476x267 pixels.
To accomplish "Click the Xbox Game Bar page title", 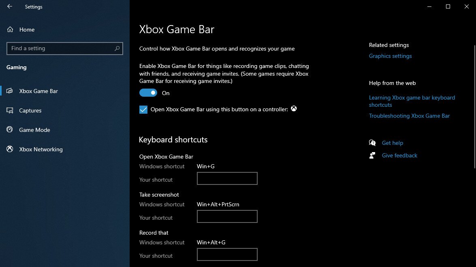I will [x=177, y=30].
